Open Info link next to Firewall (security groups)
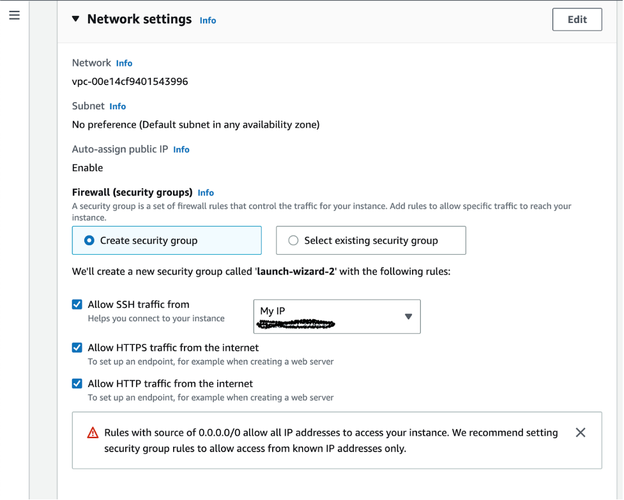624x500 pixels. point(206,192)
